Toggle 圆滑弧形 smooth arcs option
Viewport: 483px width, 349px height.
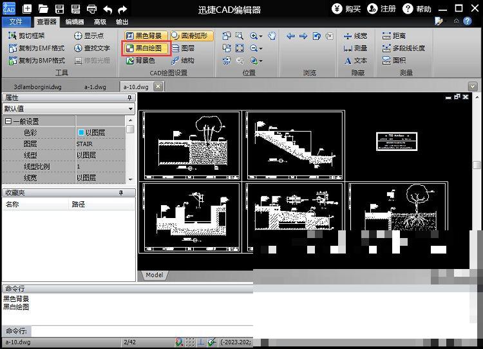[191, 35]
